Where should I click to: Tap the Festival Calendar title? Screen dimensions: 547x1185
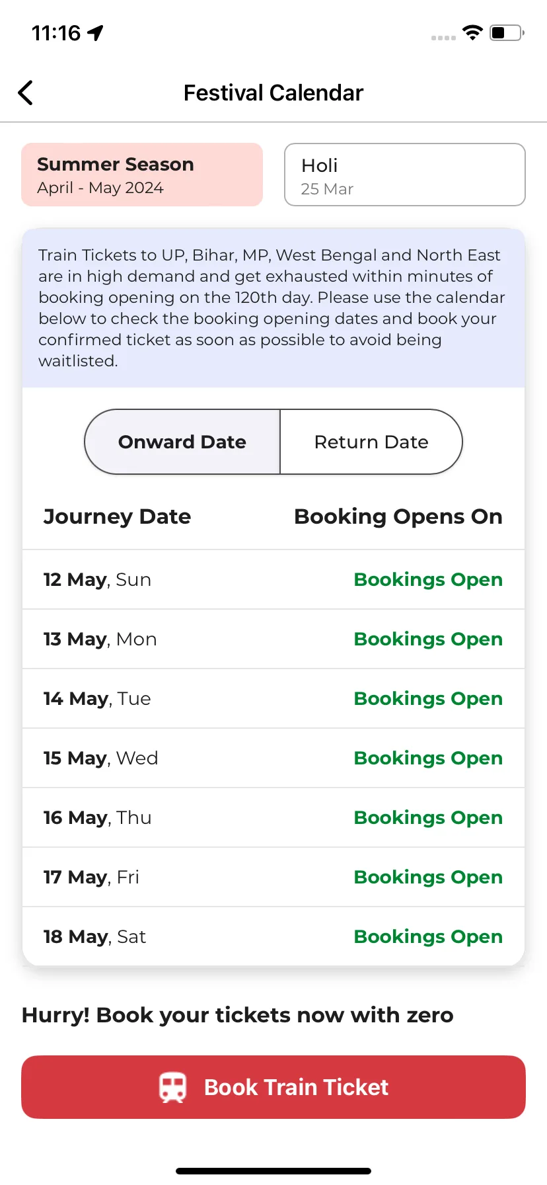[x=273, y=93]
